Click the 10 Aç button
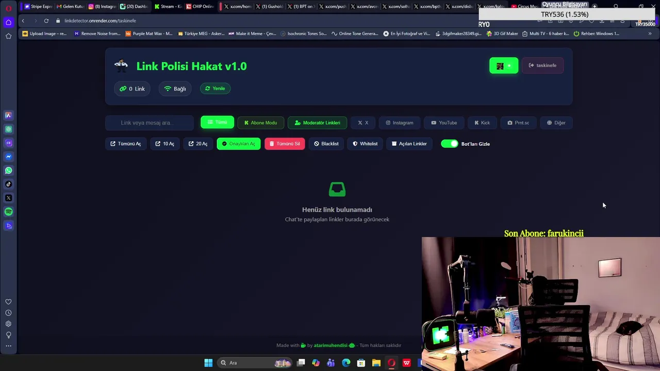The width and height of the screenshot is (660, 371). (165, 144)
